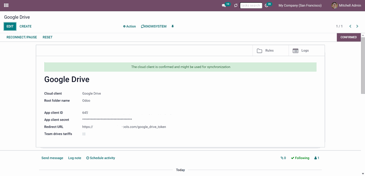This screenshot has height=176, width=365.
Task: Click the Log note link
Action: 75,158
